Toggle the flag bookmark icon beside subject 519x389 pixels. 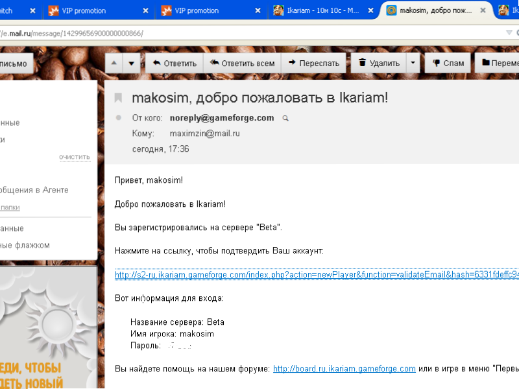pyautogui.click(x=118, y=98)
